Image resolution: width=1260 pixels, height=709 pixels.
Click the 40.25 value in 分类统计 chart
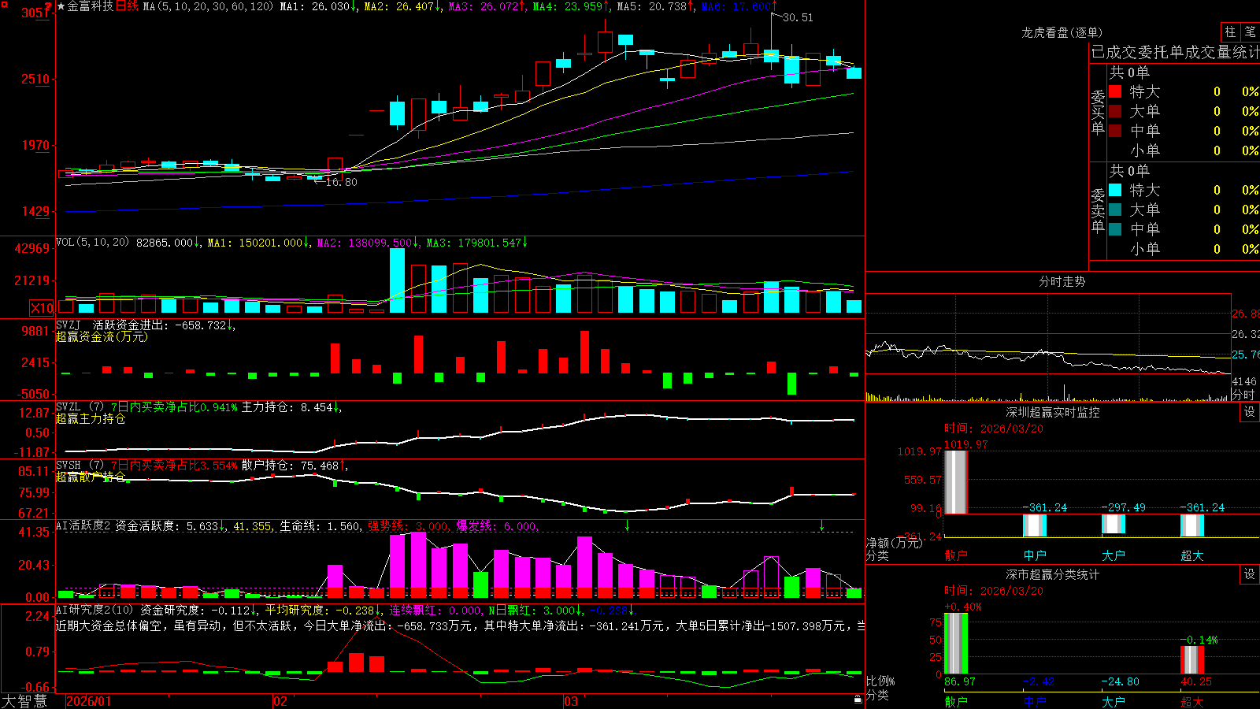[1196, 681]
